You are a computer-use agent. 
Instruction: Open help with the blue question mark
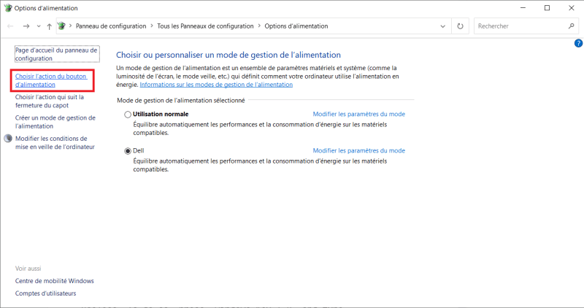tap(578, 44)
